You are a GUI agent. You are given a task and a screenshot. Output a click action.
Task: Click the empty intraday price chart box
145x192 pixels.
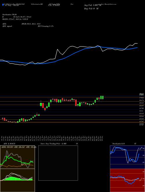pyautogui.click(x=58, y=163)
